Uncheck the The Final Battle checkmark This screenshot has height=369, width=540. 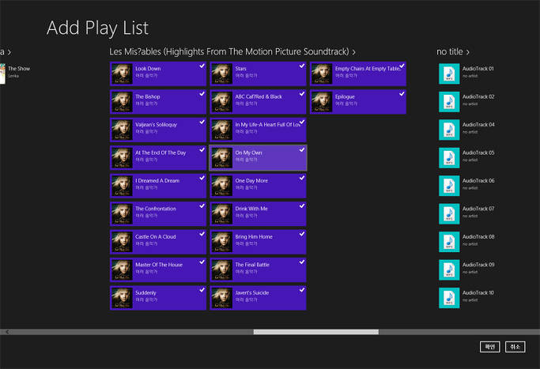(302, 262)
